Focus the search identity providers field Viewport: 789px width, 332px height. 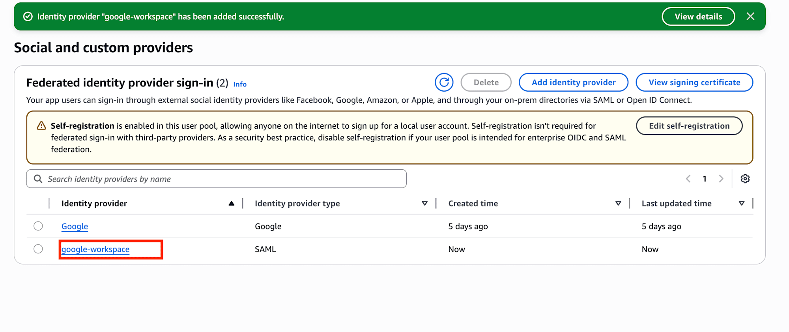tap(221, 179)
